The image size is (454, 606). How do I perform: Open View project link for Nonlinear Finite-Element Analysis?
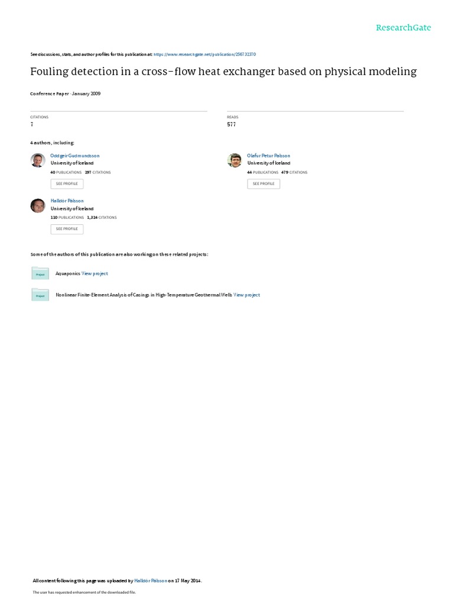point(247,295)
